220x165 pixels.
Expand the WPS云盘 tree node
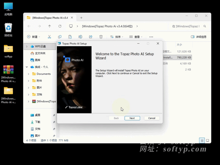point(27,46)
